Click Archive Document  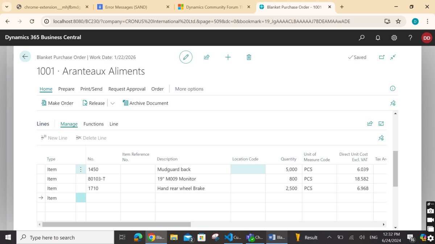pyautogui.click(x=145, y=103)
